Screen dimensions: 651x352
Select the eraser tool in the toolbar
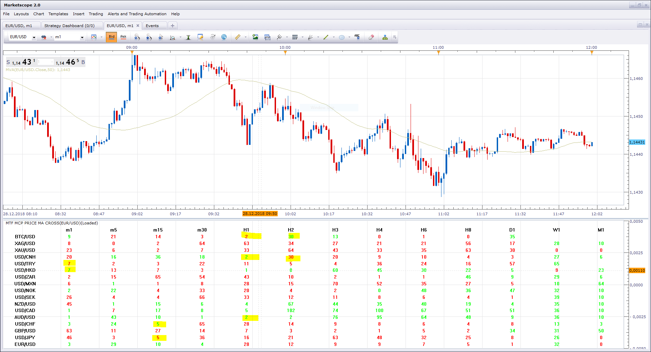pyautogui.click(x=371, y=37)
